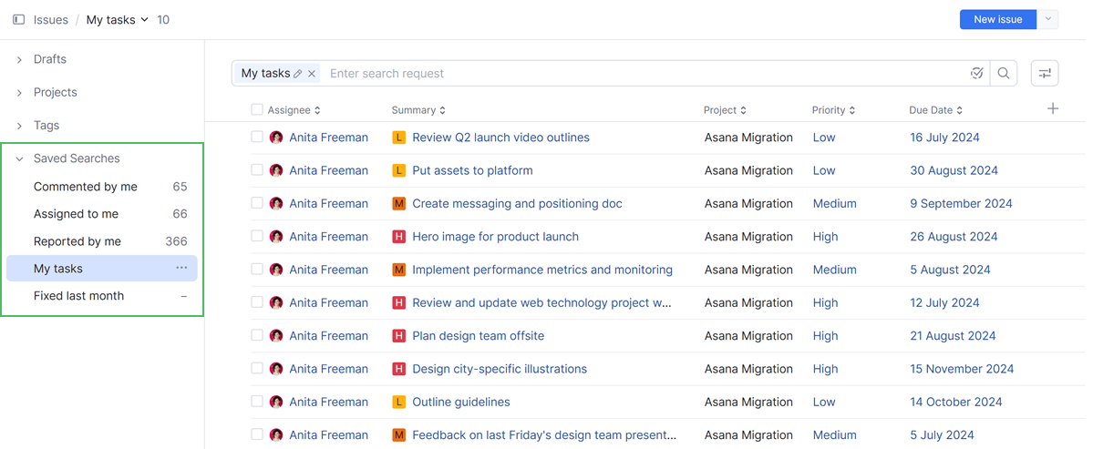The image size is (1093, 449).
Task: Open Fixed last month saved search
Action: coord(79,296)
